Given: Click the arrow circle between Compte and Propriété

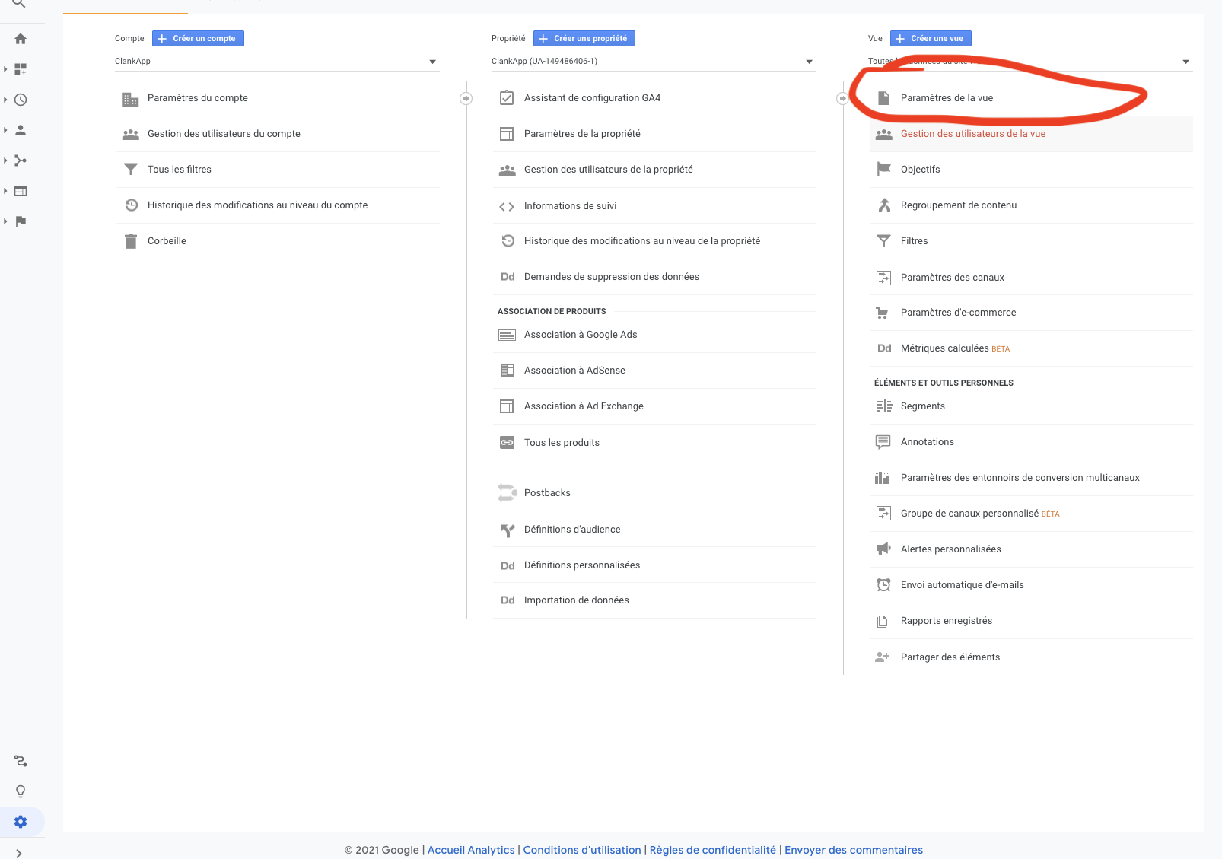Looking at the screenshot, I should pos(466,98).
